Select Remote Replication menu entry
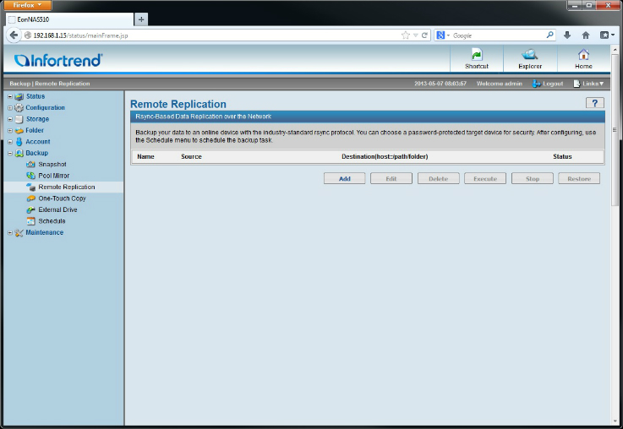Screen dimensions: 623x429 66,187
